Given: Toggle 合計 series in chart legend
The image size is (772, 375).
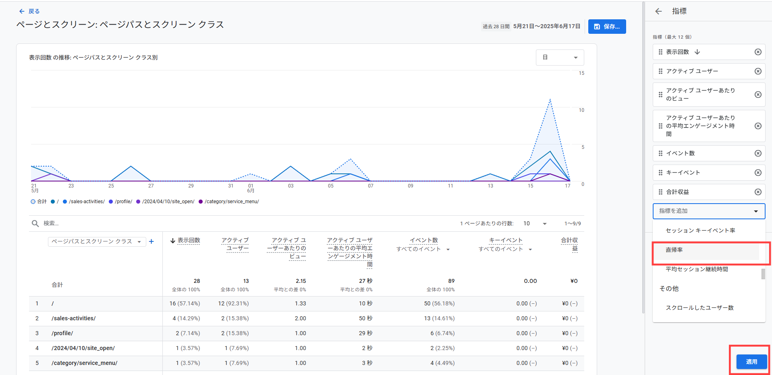Looking at the screenshot, I should [39, 202].
